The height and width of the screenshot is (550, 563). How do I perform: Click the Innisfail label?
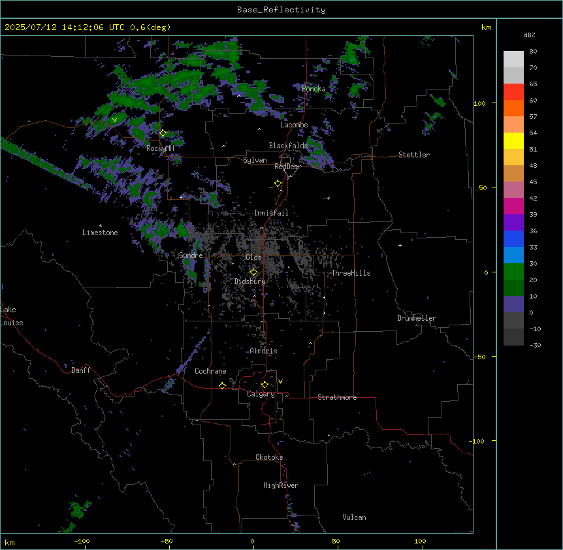(271, 213)
